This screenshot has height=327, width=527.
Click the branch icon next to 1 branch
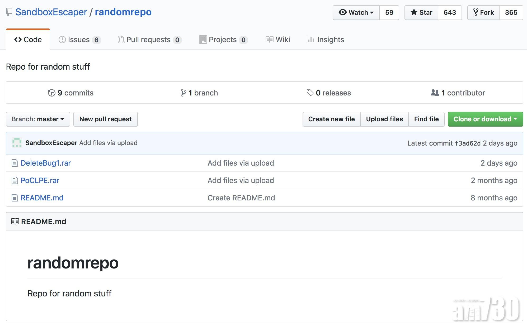tap(183, 93)
